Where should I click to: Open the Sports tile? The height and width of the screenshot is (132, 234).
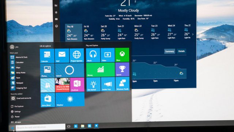pyautogui.click(x=122, y=69)
